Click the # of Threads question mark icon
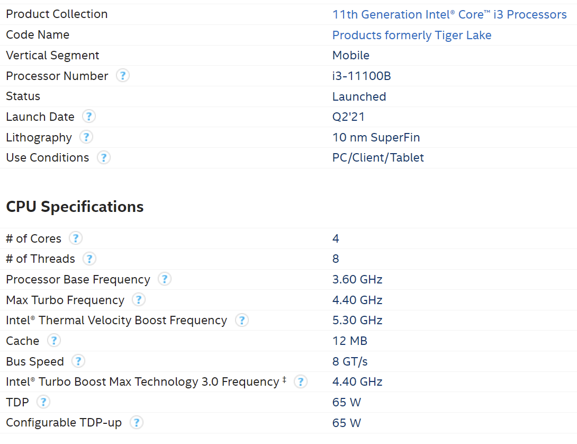Image resolution: width=577 pixels, height=444 pixels. 89,259
